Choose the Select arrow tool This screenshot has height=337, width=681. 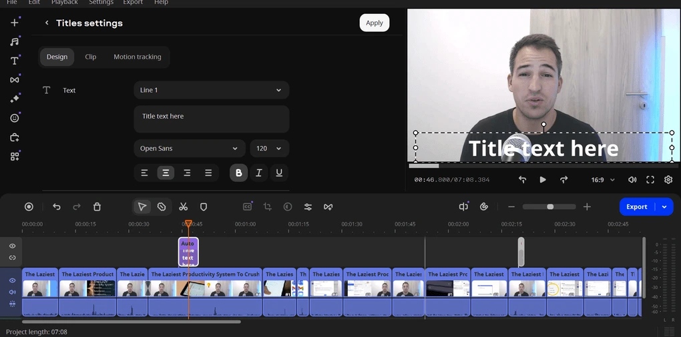tap(142, 207)
